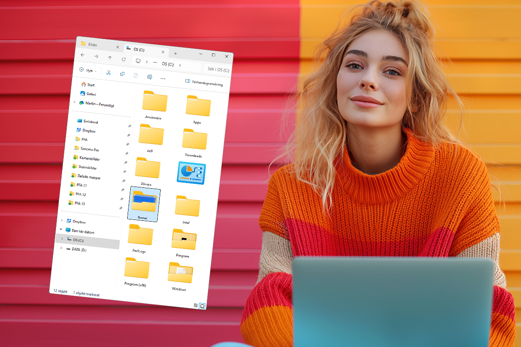
Task: Unpin Kamerabilder using its pin icon
Action: (x=125, y=163)
